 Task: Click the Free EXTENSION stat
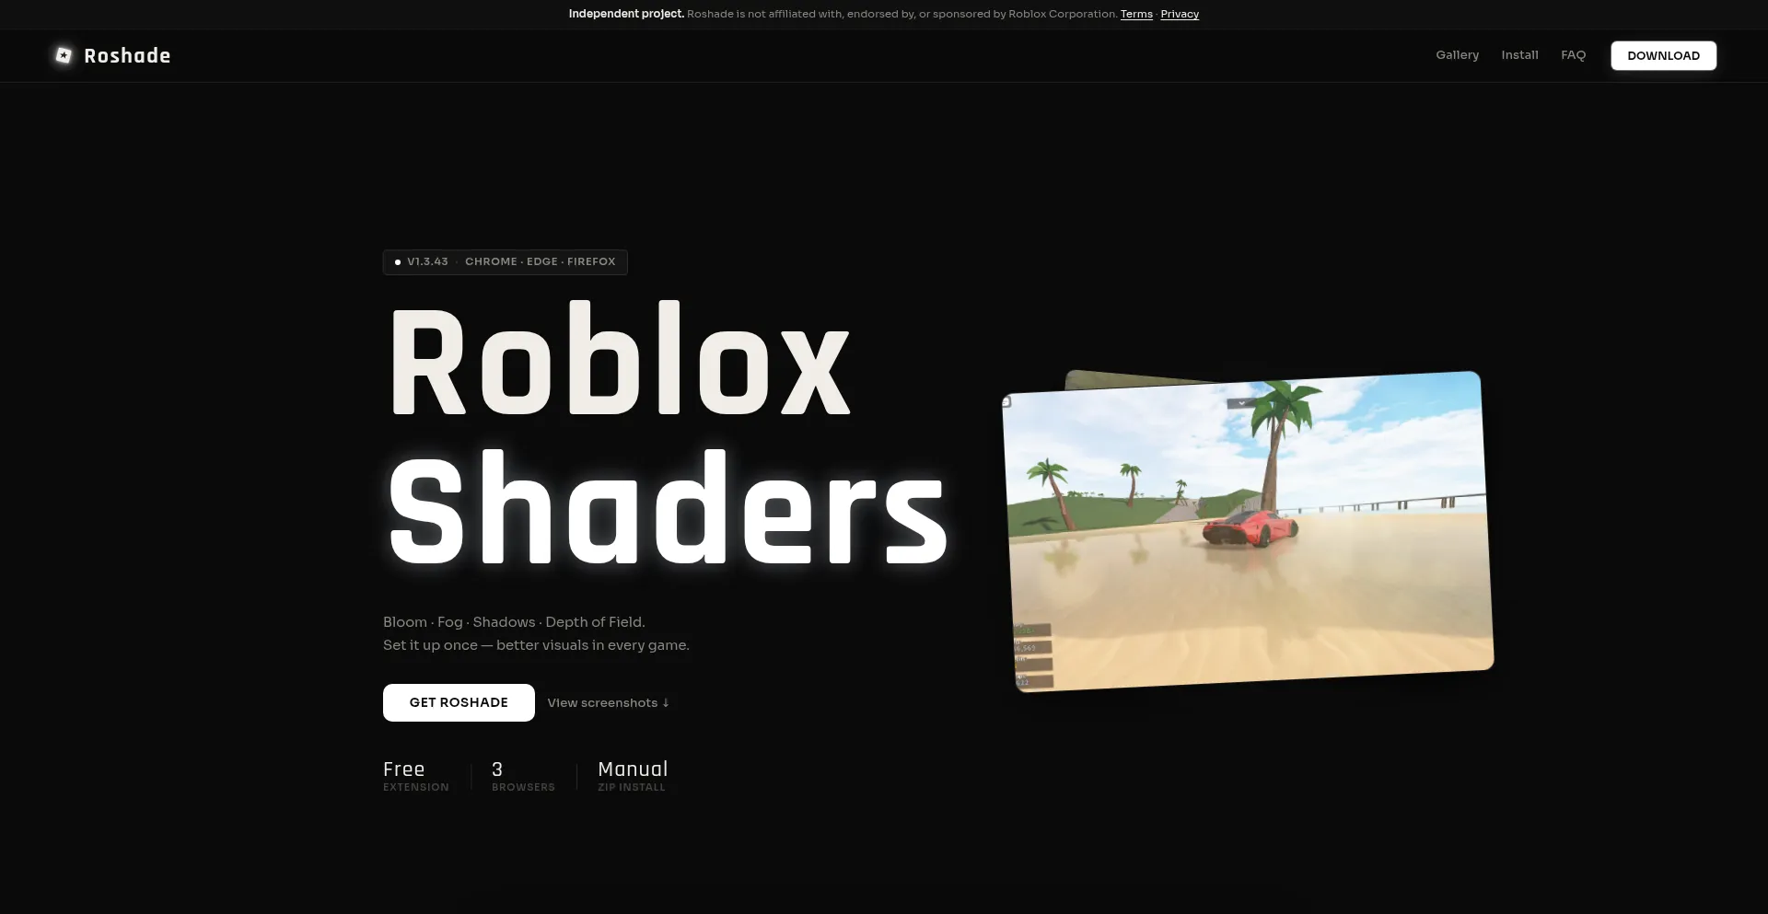(416, 775)
